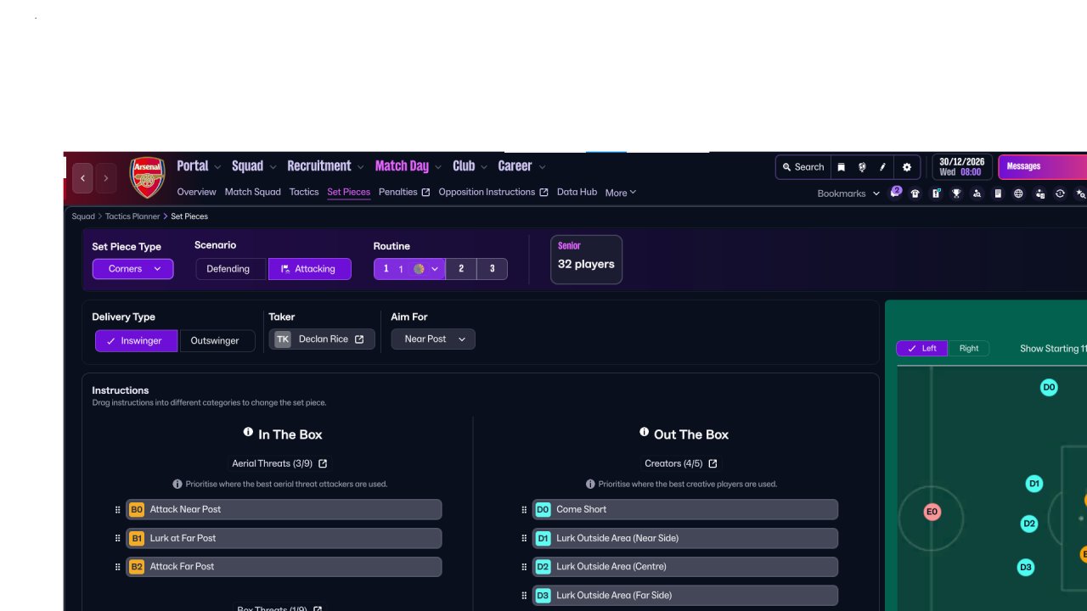Select Lurk Outside Area (Near Side) instruction
1087x611 pixels.
coord(684,538)
